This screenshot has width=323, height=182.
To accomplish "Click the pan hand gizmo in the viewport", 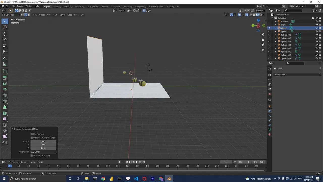I will pos(263,40).
